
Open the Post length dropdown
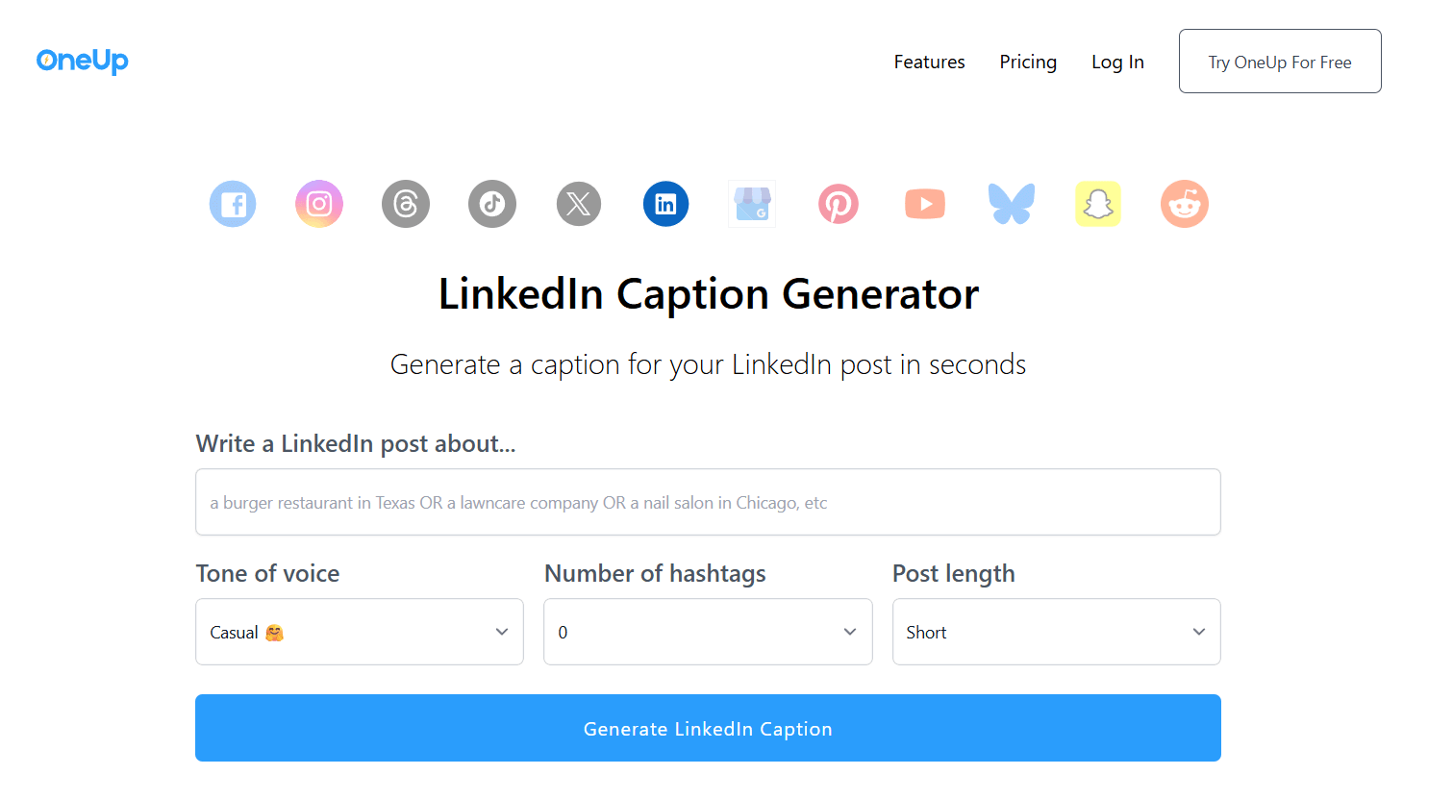pos(1056,632)
